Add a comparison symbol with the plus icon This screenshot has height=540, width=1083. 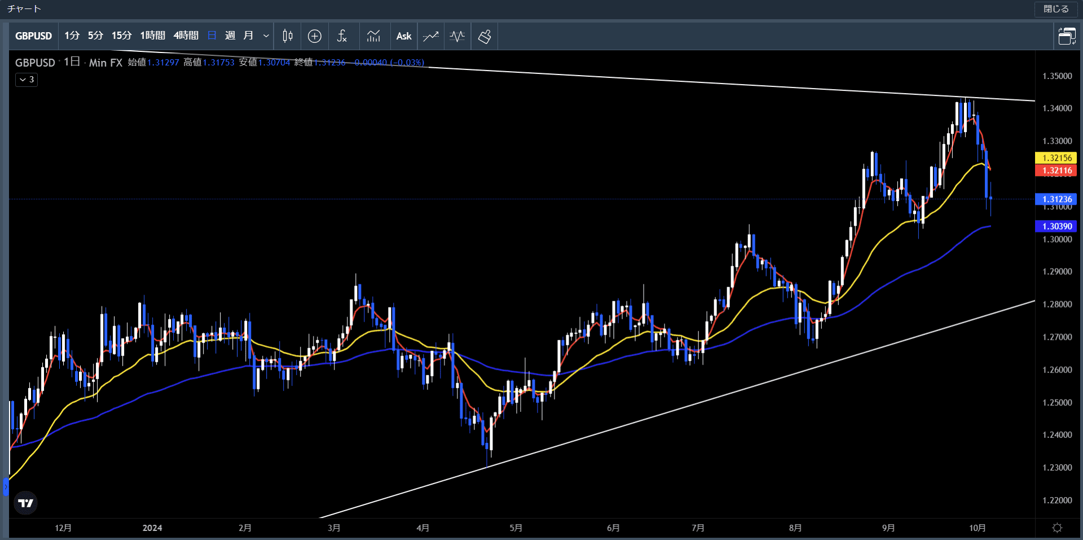point(315,36)
